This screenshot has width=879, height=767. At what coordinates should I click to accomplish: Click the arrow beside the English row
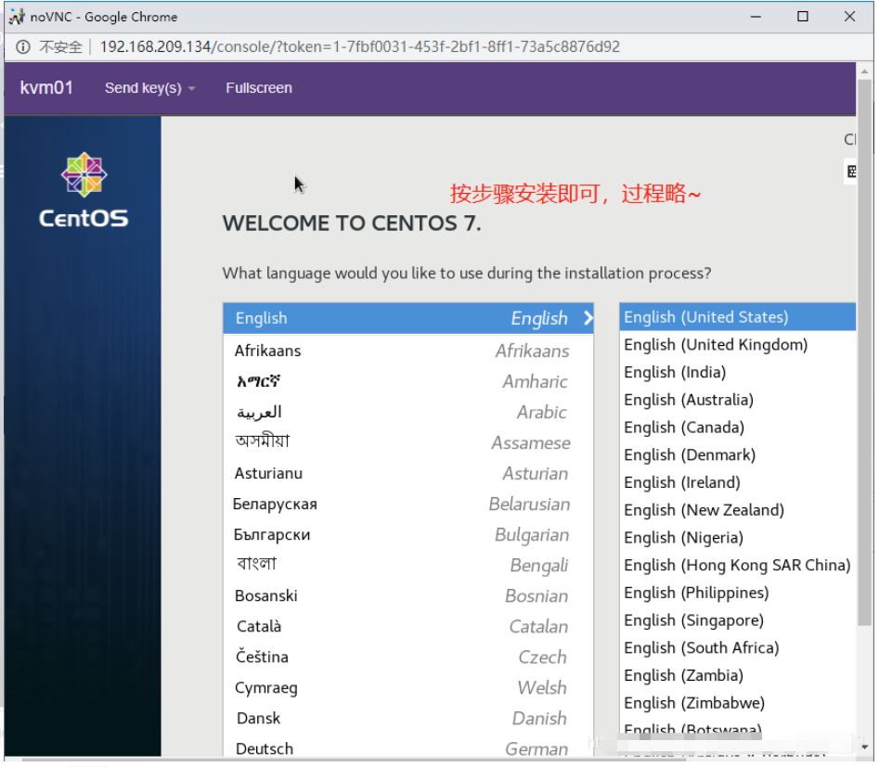click(588, 318)
